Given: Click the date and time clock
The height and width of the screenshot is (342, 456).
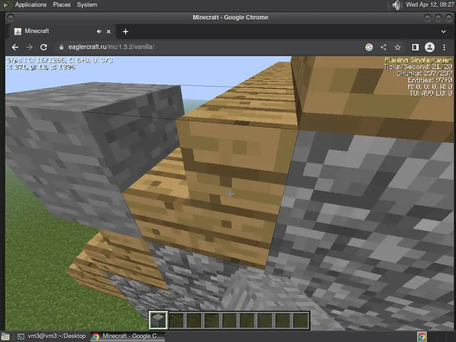Looking at the screenshot, I should tap(430, 4).
